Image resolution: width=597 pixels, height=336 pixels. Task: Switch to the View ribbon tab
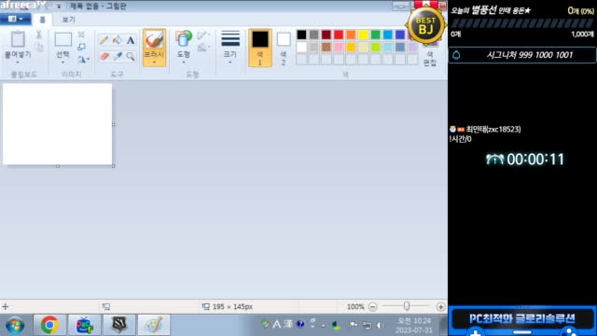pyautogui.click(x=68, y=20)
